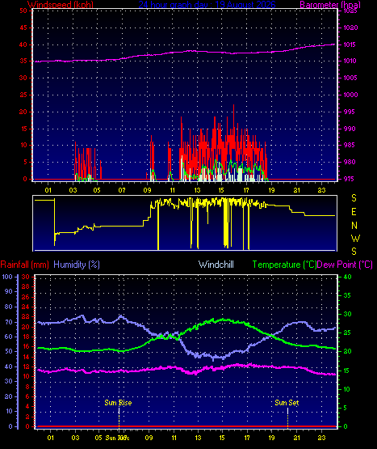377x449 pixels.
Task: Click the 1015 barometer scale value
Action: click(350, 44)
